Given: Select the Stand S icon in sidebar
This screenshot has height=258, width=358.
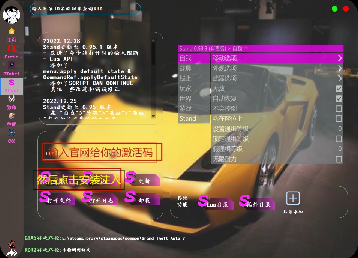Looking at the screenshot, I should [x=12, y=82].
